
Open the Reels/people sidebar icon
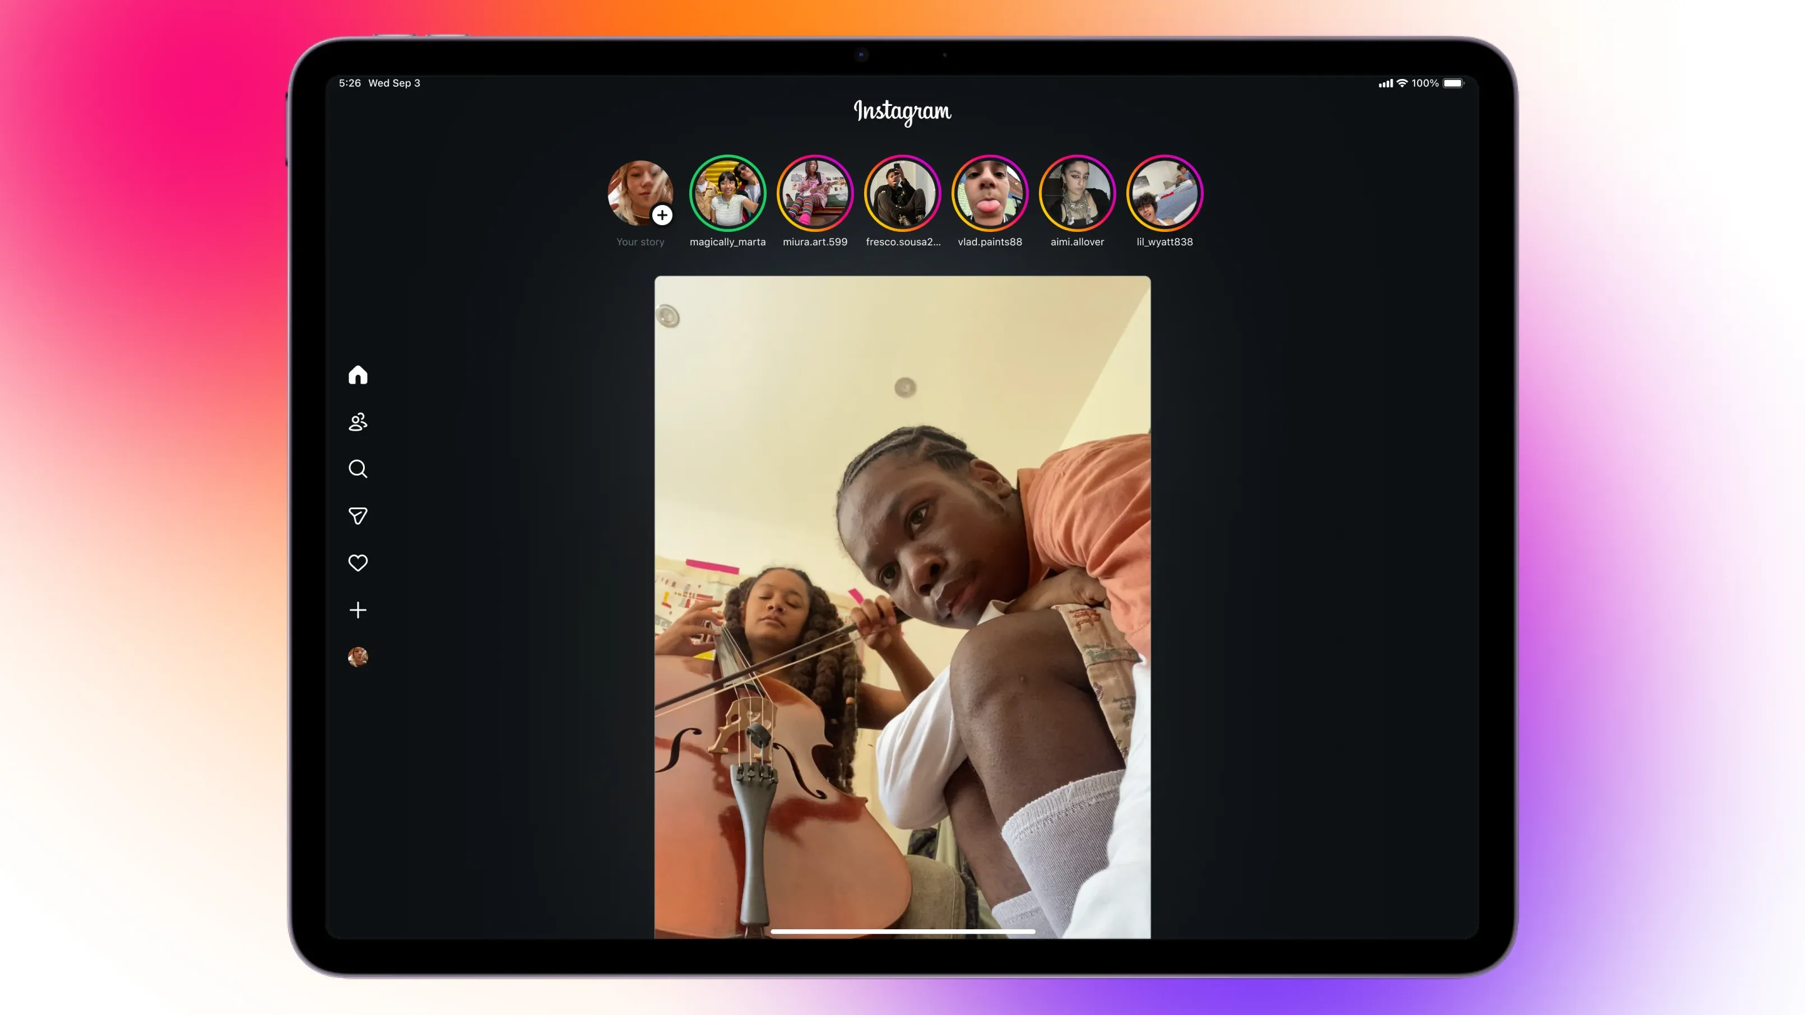pos(358,422)
